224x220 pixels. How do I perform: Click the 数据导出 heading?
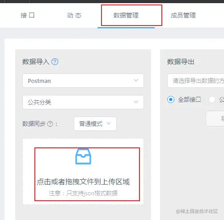pyautogui.click(x=181, y=62)
